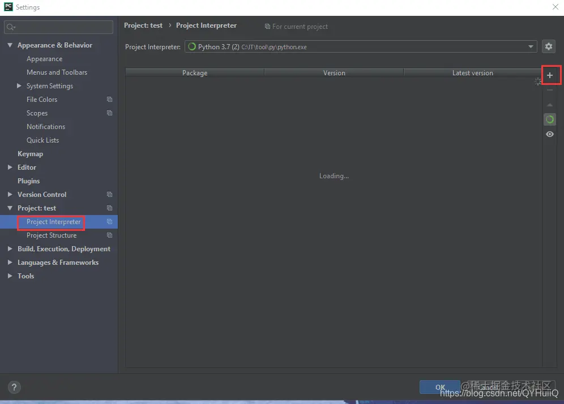This screenshot has width=564, height=404.
Task: Click 'For current project' label
Action: click(x=300, y=26)
